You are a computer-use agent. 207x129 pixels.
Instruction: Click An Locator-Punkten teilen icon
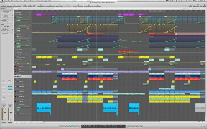[x=78, y=6]
